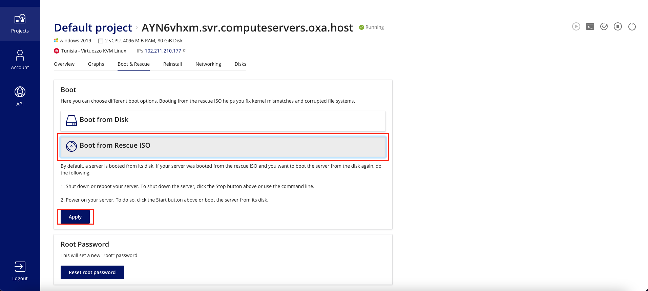Click the Start server play icon

click(576, 26)
